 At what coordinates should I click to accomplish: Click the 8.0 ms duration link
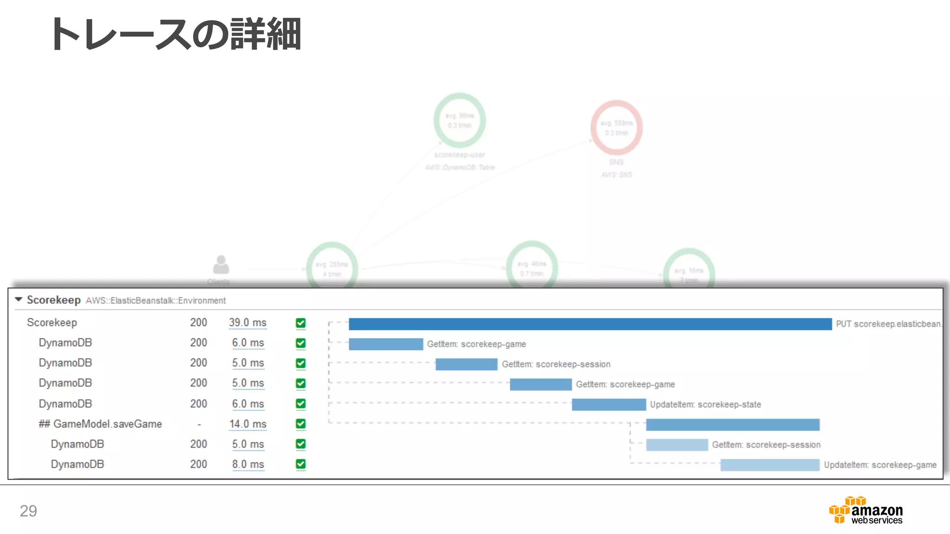click(248, 464)
